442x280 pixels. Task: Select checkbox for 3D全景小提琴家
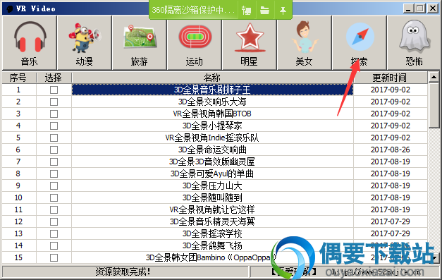(54, 126)
